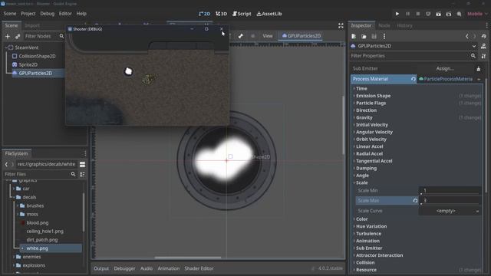Collapse the SteamVent root node
491x276 pixels.
(6, 48)
